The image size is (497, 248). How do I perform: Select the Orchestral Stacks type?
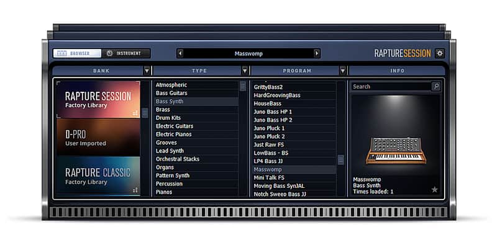tap(196, 159)
